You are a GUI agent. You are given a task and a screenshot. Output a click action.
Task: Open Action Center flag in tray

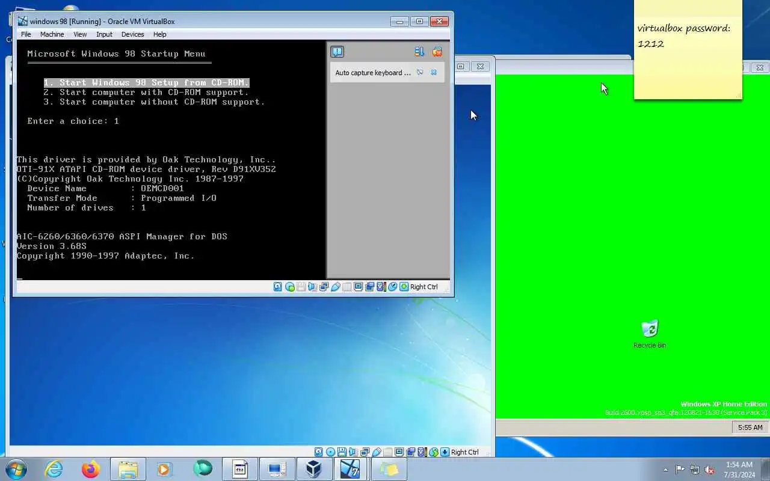[x=680, y=470]
